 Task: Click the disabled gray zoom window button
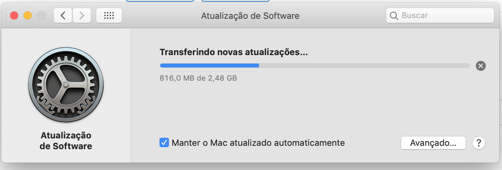tap(41, 15)
